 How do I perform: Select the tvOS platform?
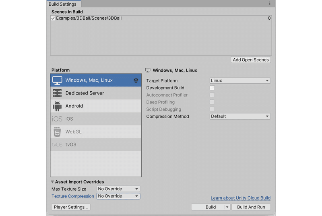click(x=96, y=145)
